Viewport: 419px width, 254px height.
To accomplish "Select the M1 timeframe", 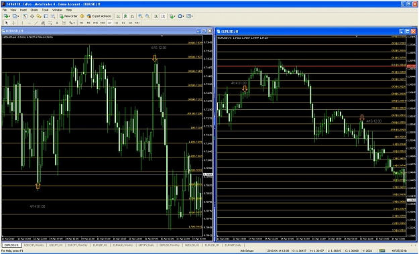I will [x=82, y=23].
